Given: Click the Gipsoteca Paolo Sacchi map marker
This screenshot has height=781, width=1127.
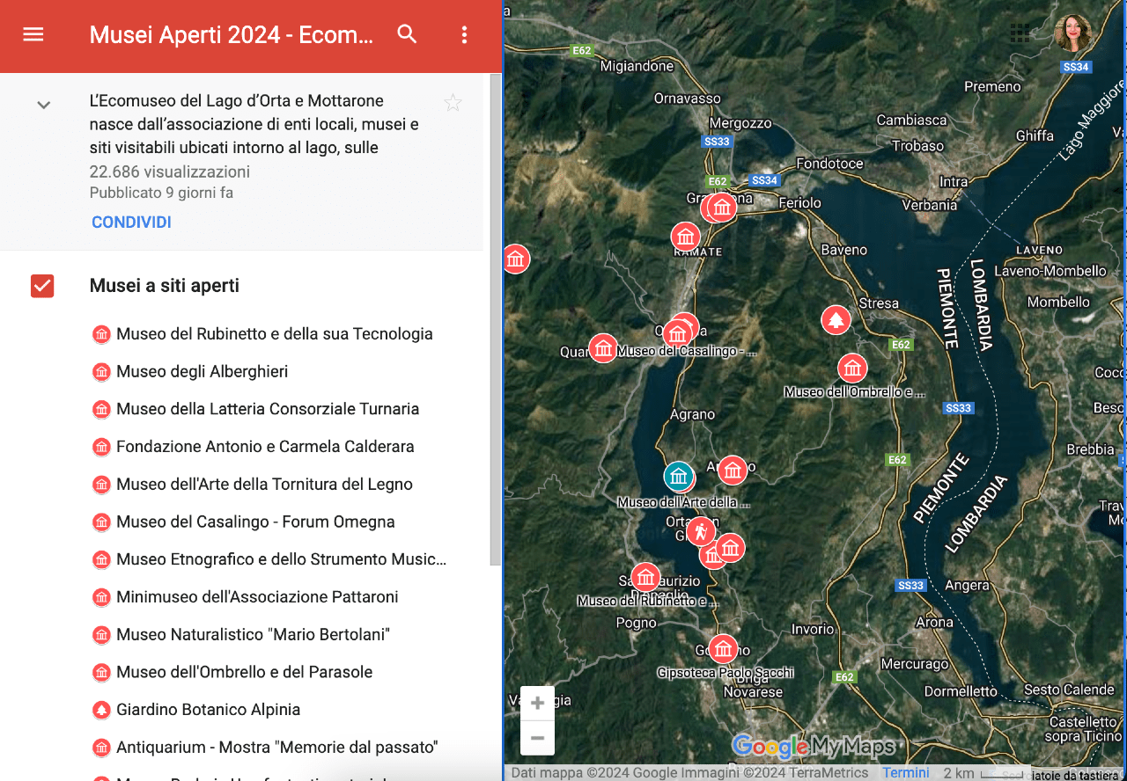Looking at the screenshot, I should tap(723, 650).
